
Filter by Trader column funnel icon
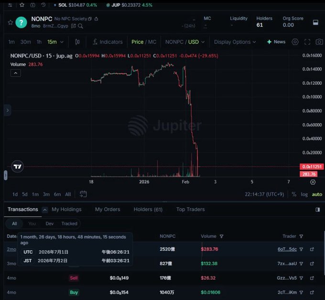(x=302, y=236)
